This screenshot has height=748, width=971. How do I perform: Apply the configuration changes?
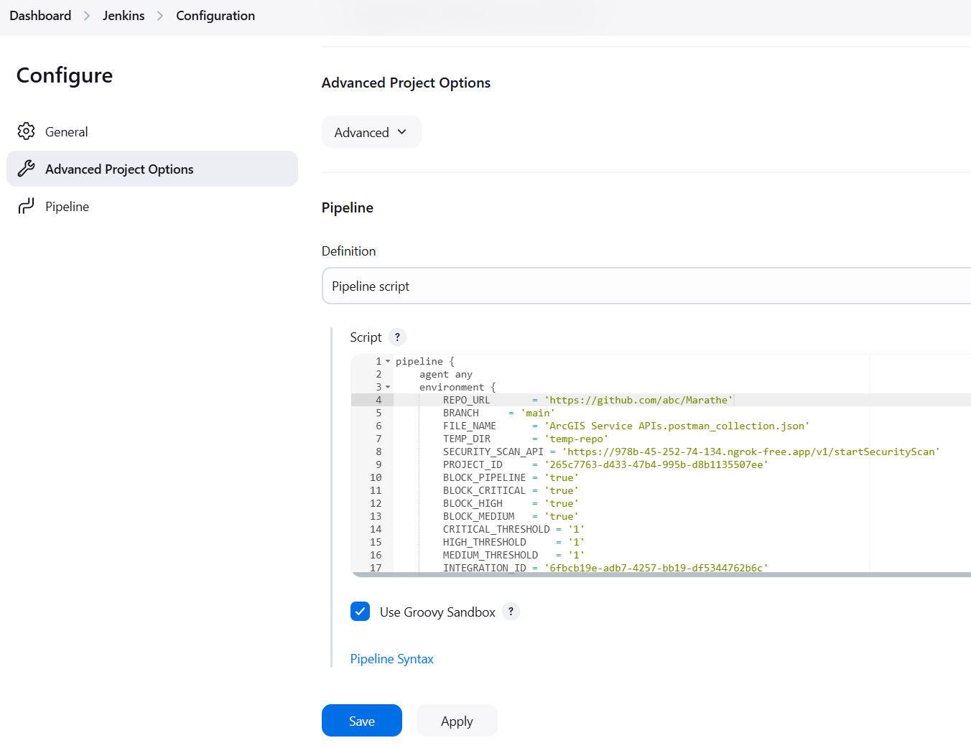457,721
